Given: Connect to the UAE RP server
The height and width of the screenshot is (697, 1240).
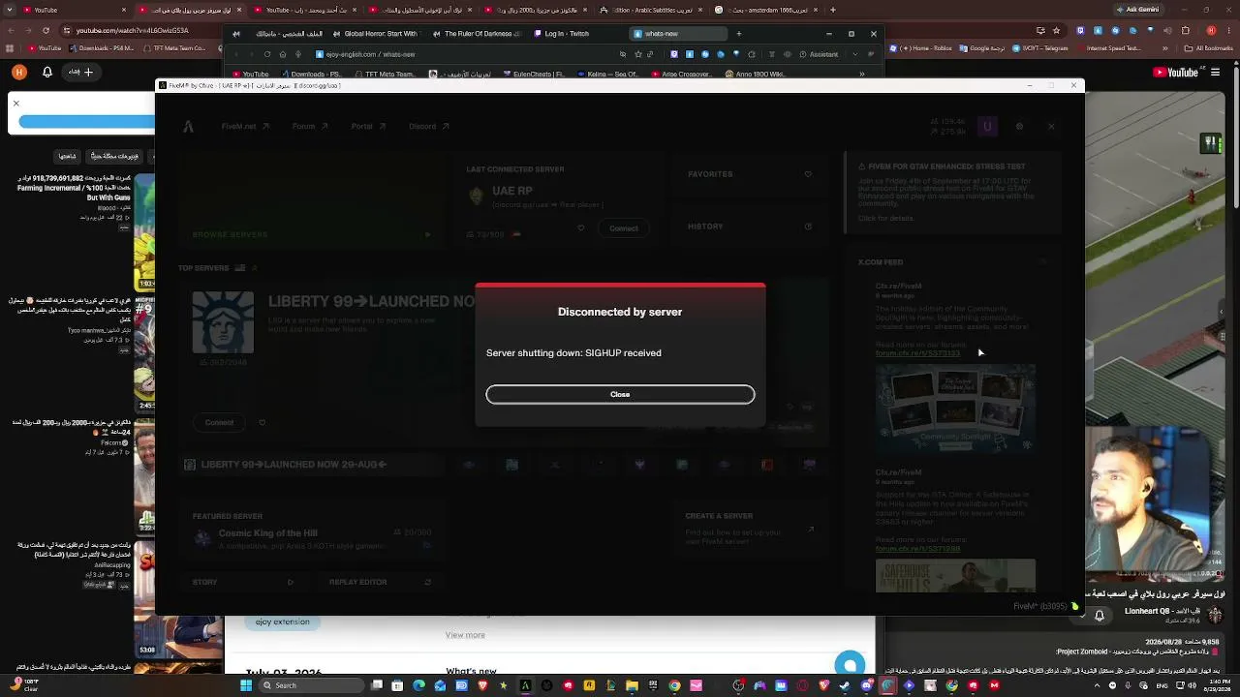Looking at the screenshot, I should click(624, 228).
